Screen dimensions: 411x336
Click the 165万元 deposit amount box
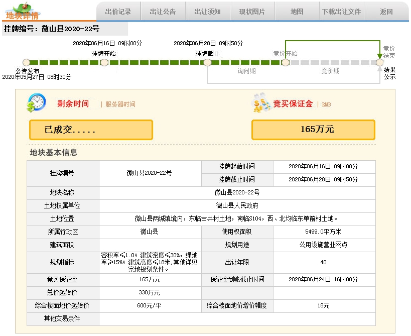click(313, 130)
